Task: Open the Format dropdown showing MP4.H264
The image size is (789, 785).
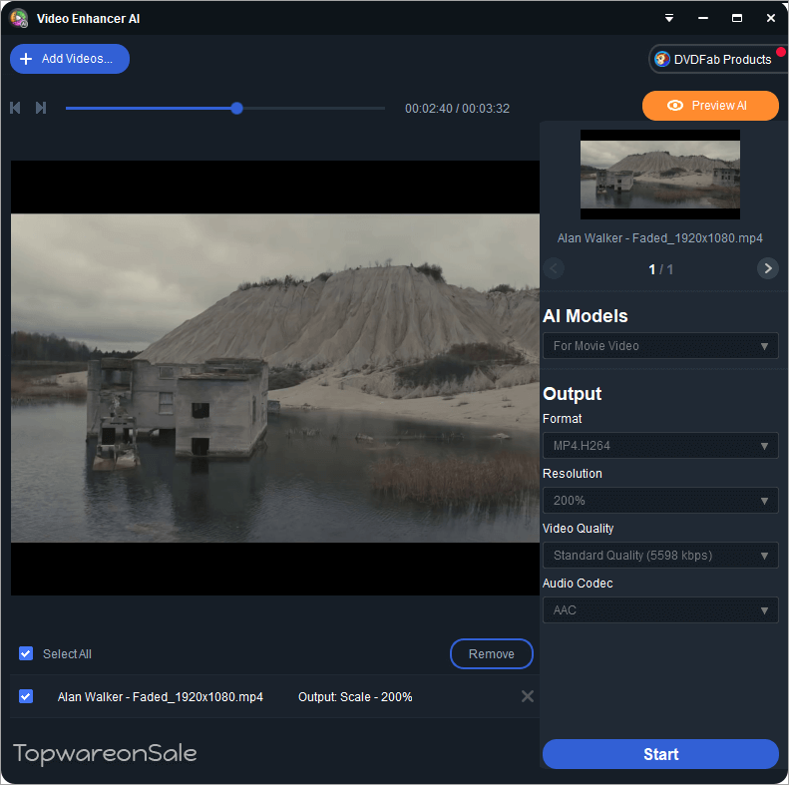Action: (x=660, y=445)
